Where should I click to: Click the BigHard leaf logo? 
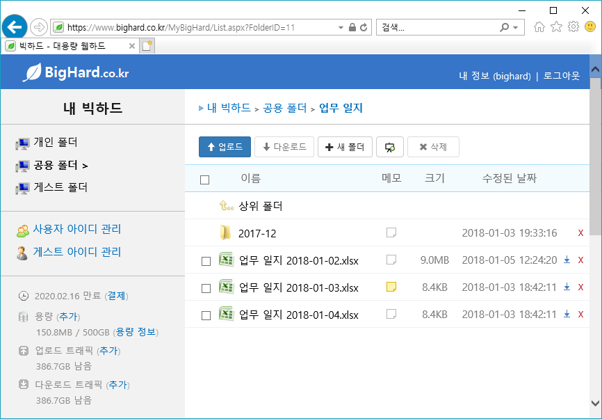(x=33, y=72)
